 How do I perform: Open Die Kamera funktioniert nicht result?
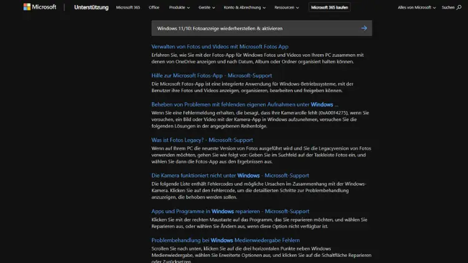click(230, 175)
